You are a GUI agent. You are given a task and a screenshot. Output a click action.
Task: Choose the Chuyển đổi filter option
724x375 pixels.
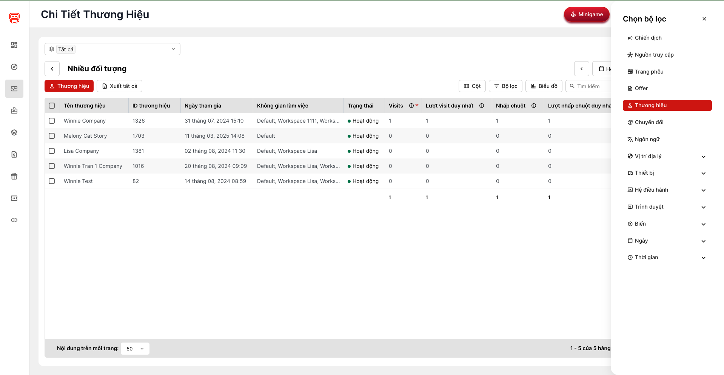[649, 122]
